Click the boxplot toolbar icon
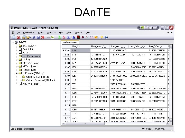 click(x=83, y=37)
